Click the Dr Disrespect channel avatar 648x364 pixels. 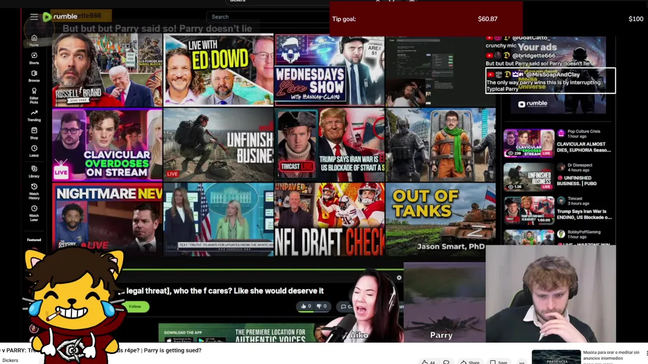561,167
